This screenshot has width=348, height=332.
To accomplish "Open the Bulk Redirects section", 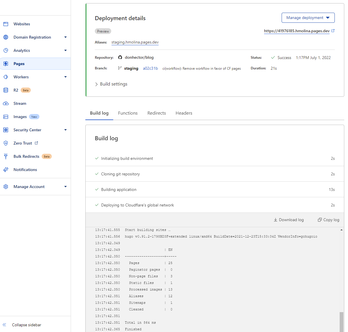I will tap(6, 156).
